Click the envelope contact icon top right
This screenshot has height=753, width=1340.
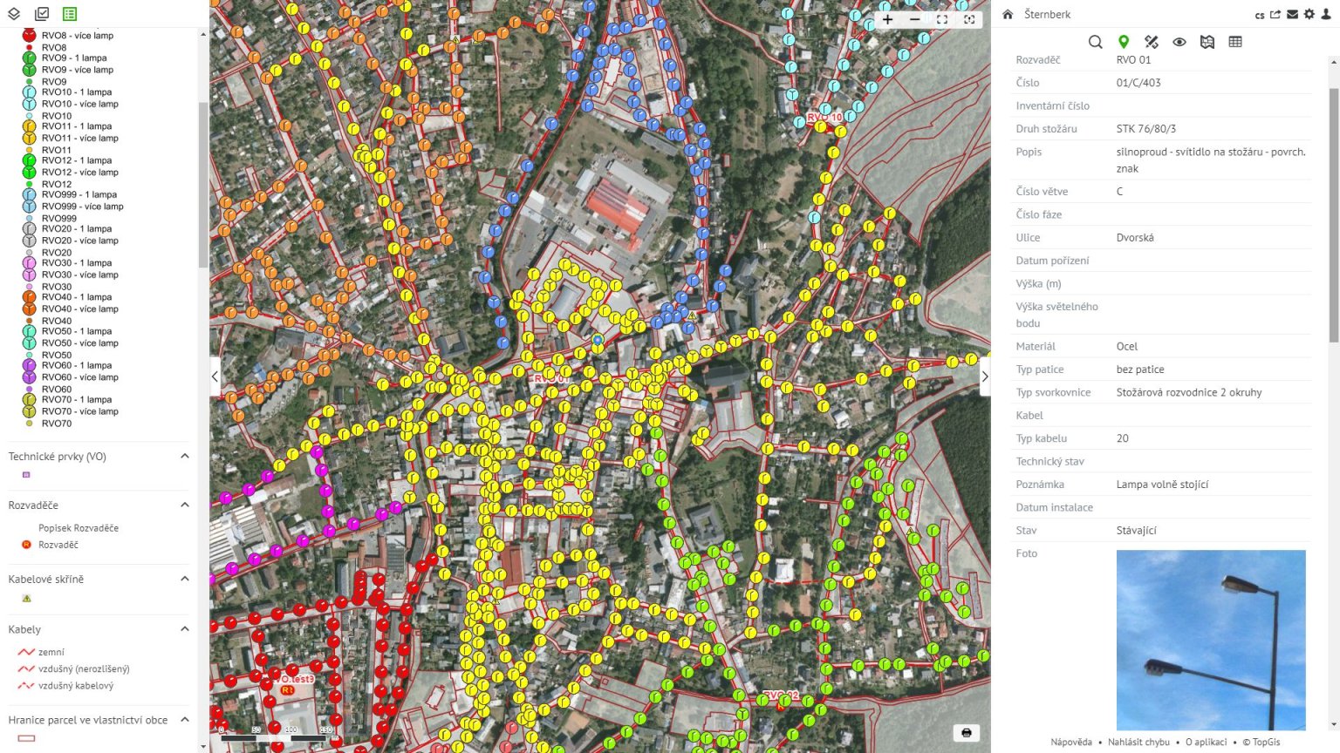pyautogui.click(x=1292, y=14)
